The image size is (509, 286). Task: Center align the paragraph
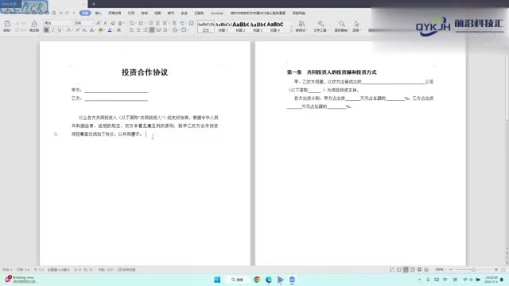(138, 30)
